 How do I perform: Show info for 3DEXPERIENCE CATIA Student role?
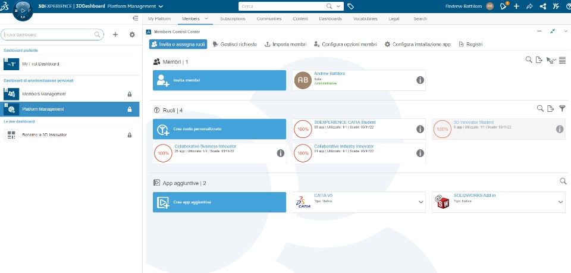click(x=421, y=129)
